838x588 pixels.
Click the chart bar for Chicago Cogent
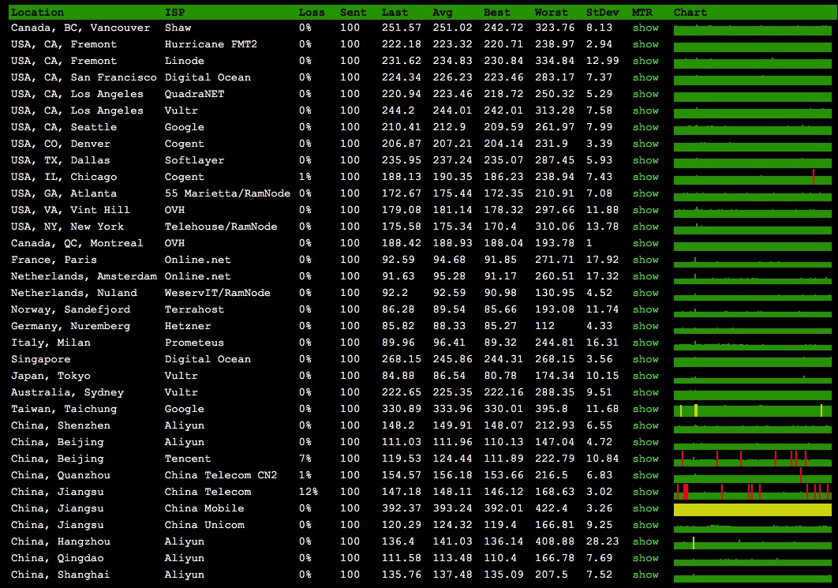point(753,178)
